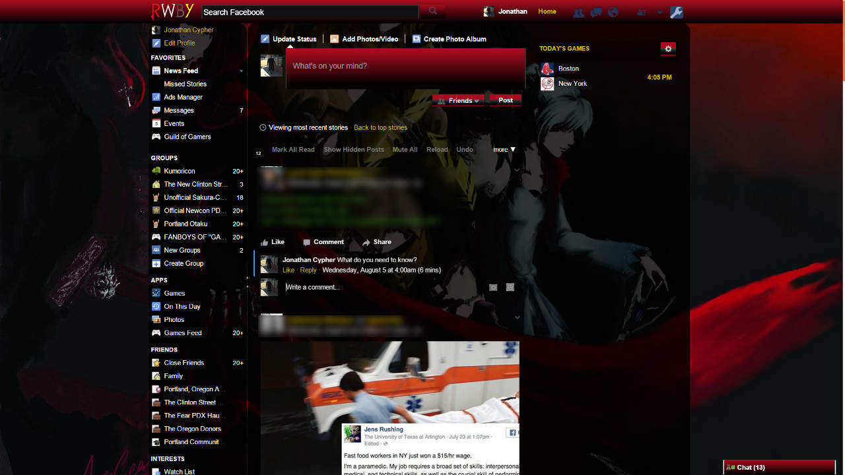Click the Events calendar icon in sidebar
This screenshot has width=845, height=475.
[156, 123]
